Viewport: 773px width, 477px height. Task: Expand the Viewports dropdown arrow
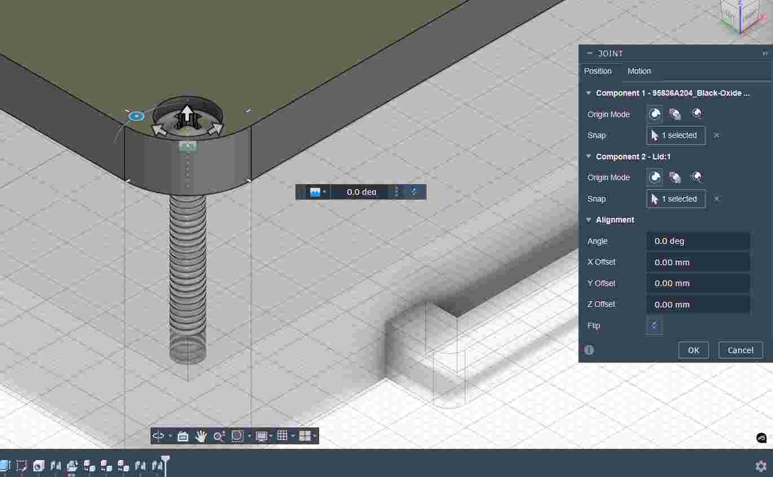click(x=315, y=436)
